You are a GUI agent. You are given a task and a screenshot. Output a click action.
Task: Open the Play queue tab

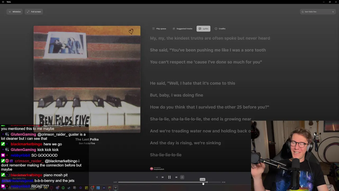(159, 29)
